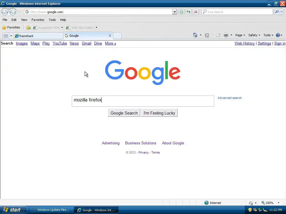Click the Google search text box

click(143, 101)
